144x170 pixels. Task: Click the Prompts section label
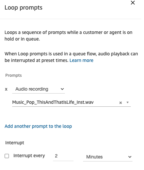(x=14, y=75)
